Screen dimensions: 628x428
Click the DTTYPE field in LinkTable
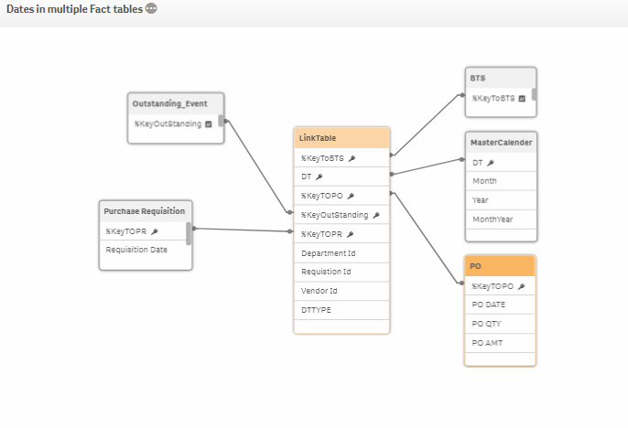click(317, 310)
